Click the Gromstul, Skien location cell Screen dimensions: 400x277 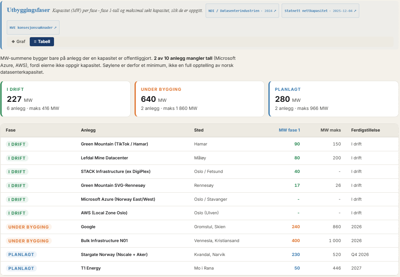[209, 227]
